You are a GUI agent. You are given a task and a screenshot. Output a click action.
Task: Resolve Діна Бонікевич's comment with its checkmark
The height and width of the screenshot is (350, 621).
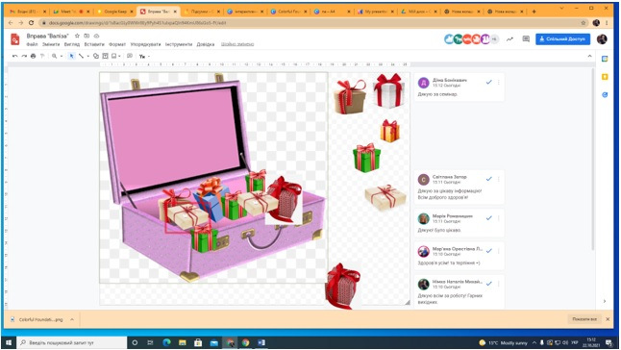[489, 83]
